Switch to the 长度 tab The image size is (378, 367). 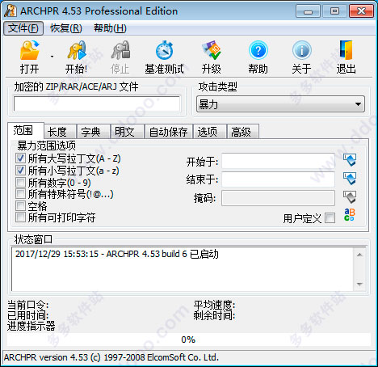click(x=61, y=132)
